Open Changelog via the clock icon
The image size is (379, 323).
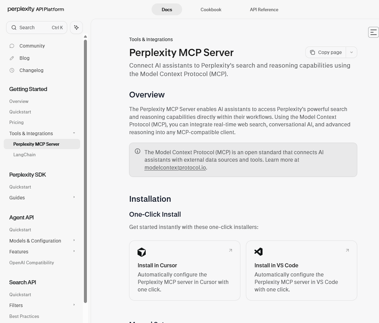click(x=12, y=70)
